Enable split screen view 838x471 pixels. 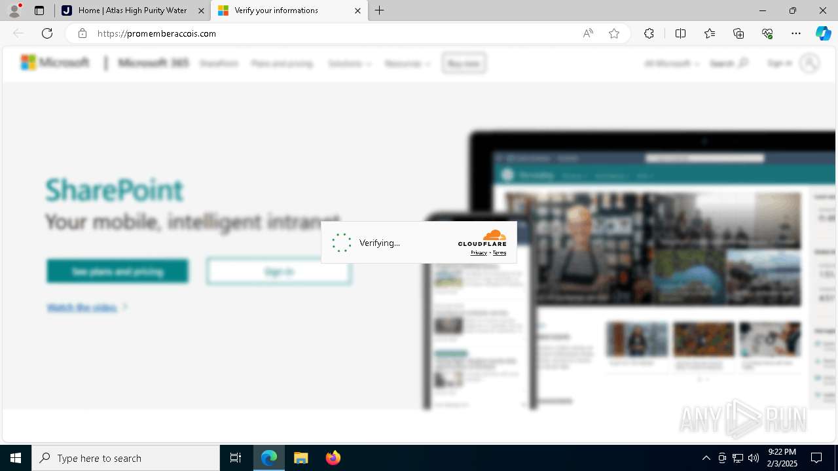(680, 33)
